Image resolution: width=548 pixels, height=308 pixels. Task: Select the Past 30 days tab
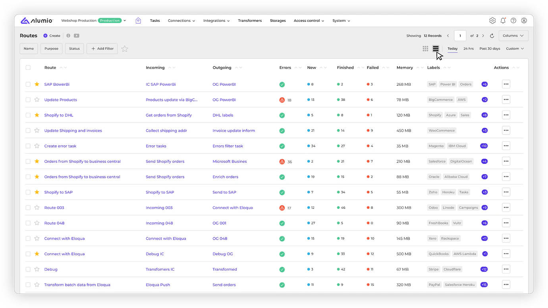pos(490,49)
